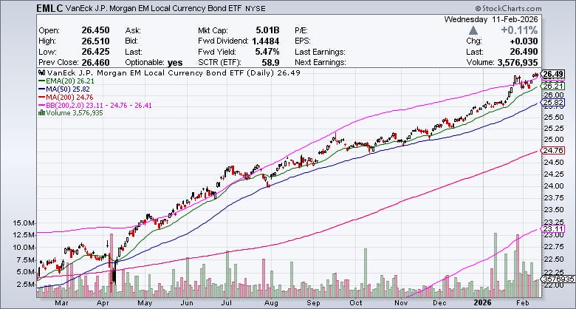
Task: Click the NYSE exchange label
Action: (255, 8)
